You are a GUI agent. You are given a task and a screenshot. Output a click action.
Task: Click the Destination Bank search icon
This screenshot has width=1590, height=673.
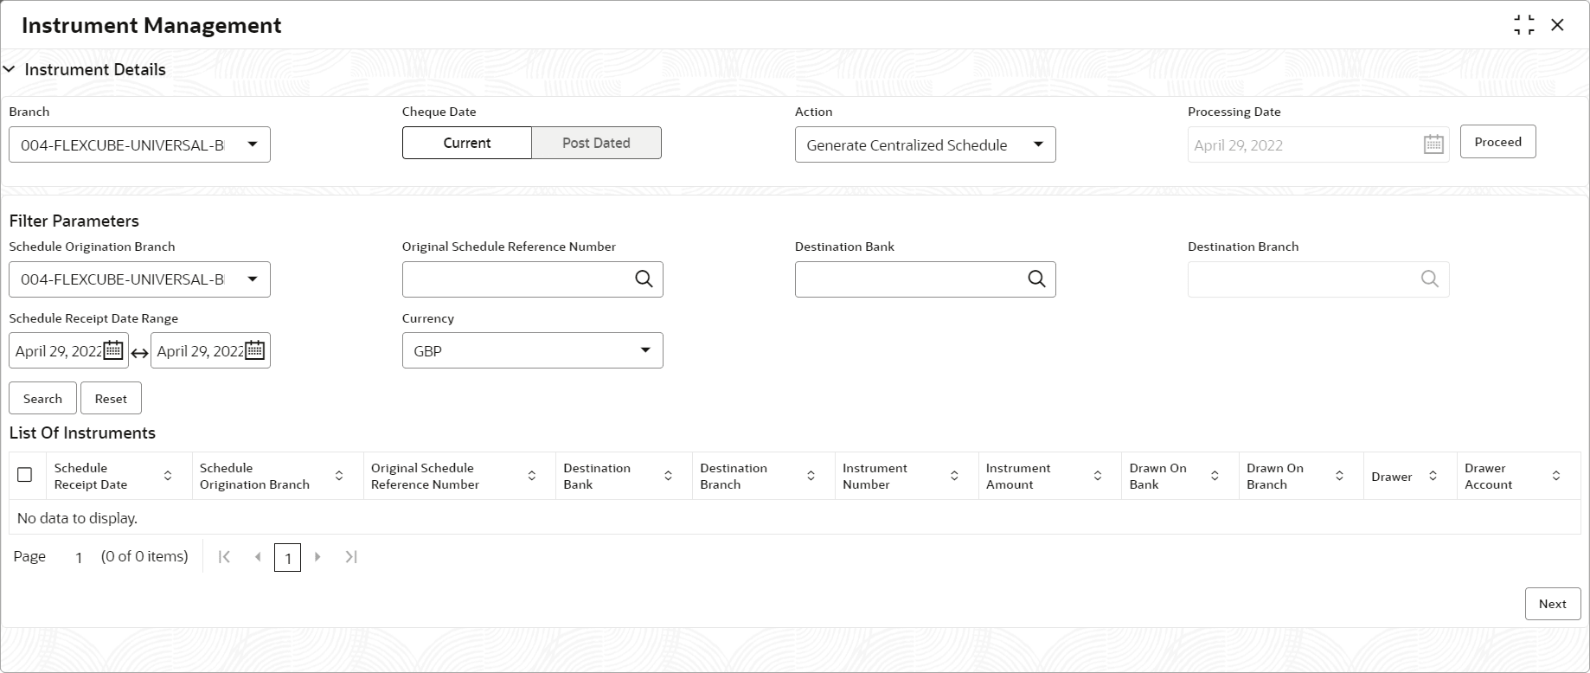(x=1036, y=279)
